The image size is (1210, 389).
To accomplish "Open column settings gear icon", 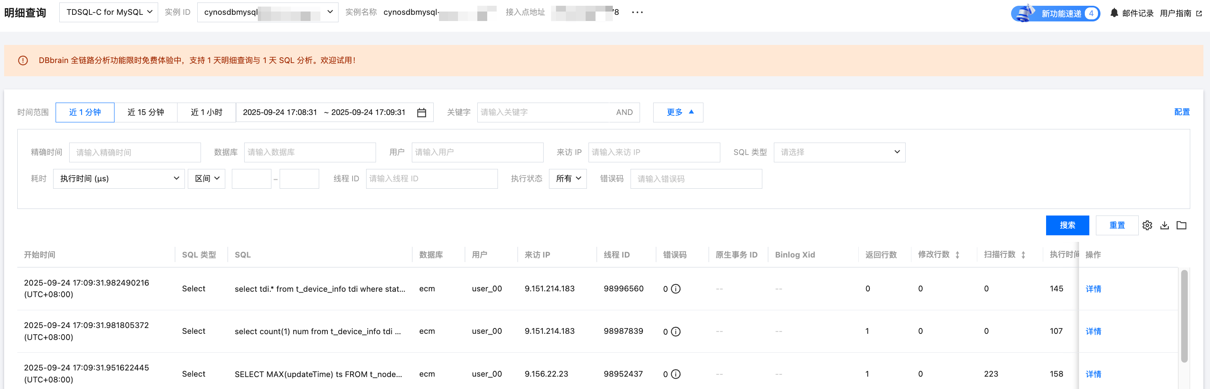I will (1147, 225).
